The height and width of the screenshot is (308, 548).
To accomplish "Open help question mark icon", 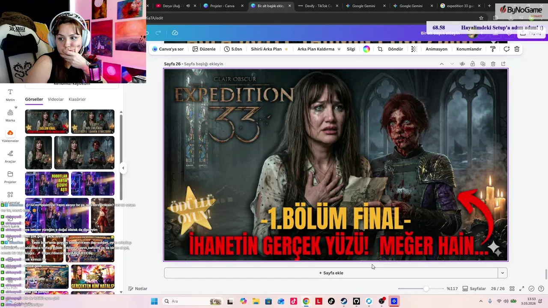I will coord(541,289).
